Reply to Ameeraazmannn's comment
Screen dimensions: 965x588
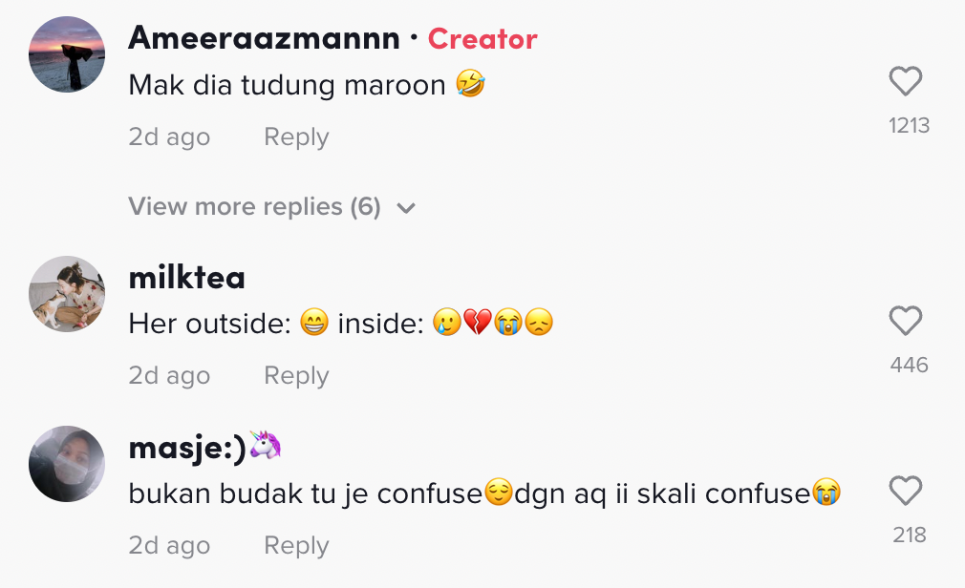click(296, 137)
